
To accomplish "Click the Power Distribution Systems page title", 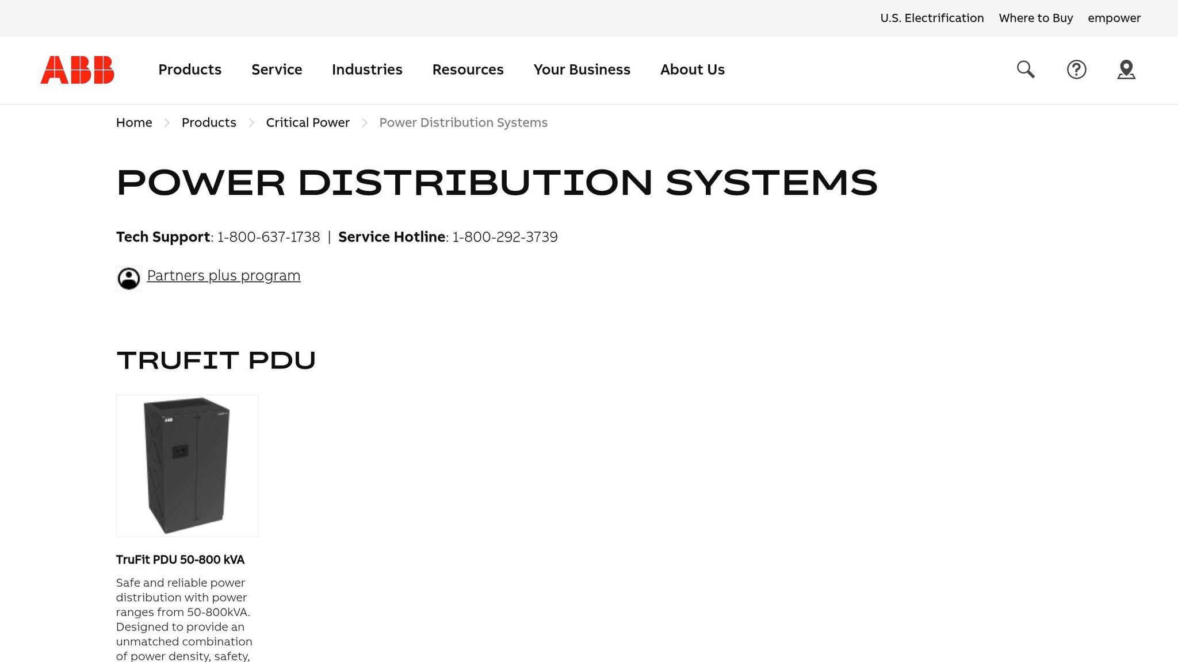I will click(x=497, y=183).
